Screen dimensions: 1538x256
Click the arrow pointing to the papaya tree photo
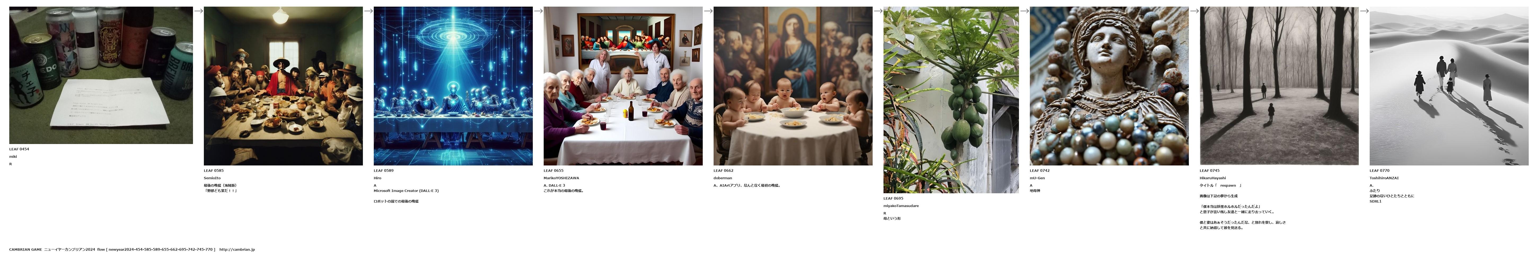click(x=878, y=11)
